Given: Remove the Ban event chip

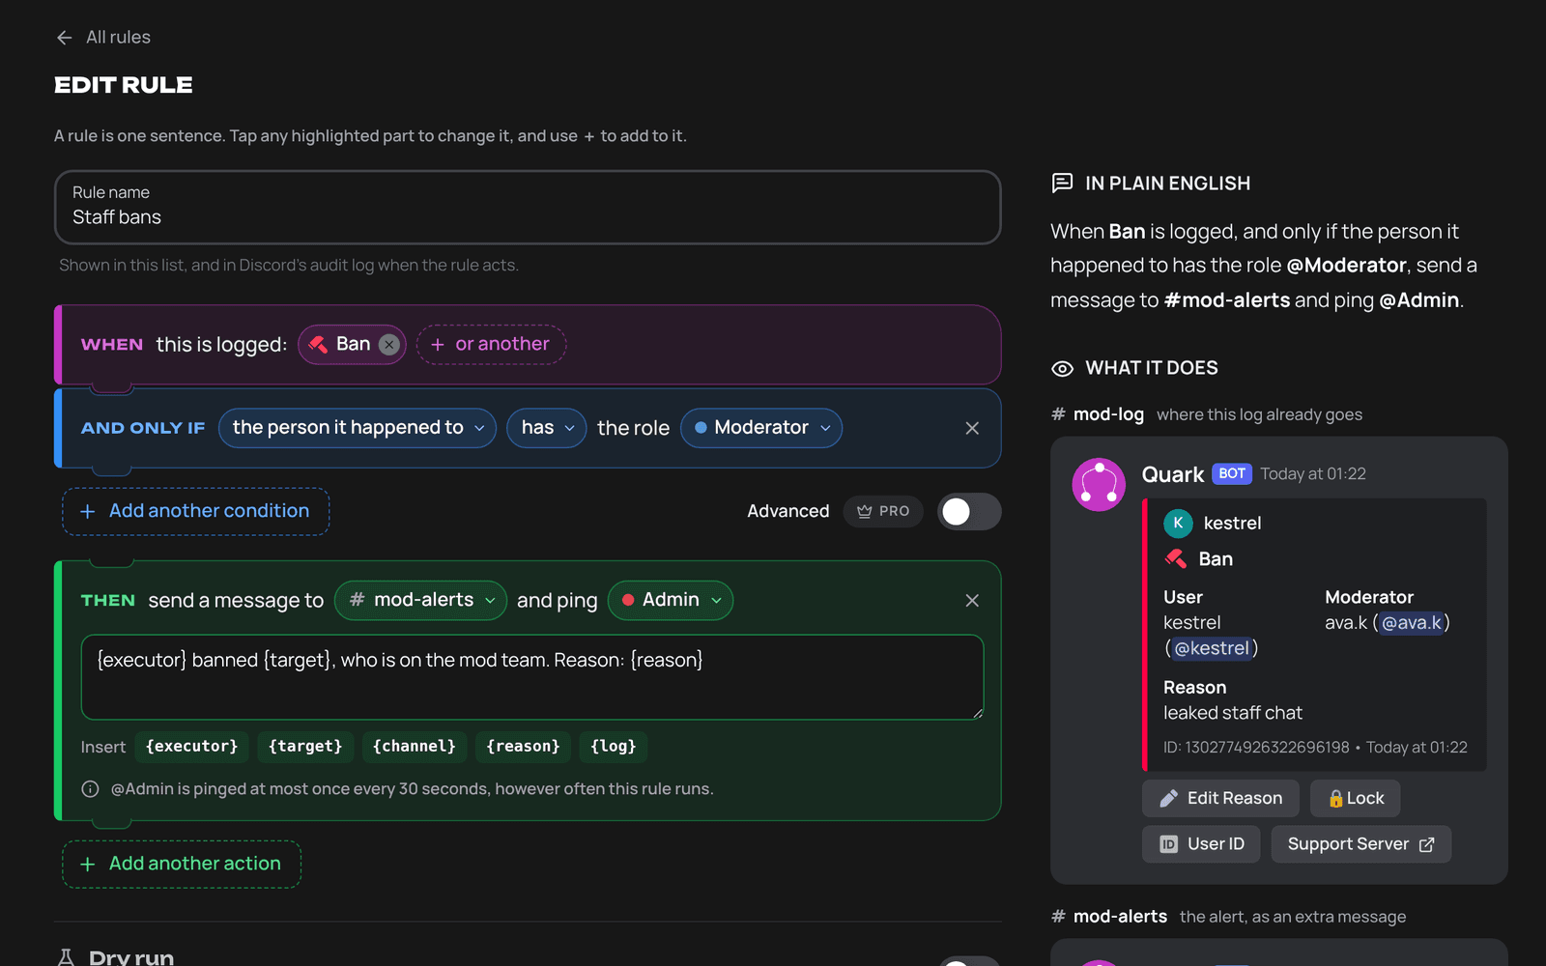Looking at the screenshot, I should click(389, 345).
